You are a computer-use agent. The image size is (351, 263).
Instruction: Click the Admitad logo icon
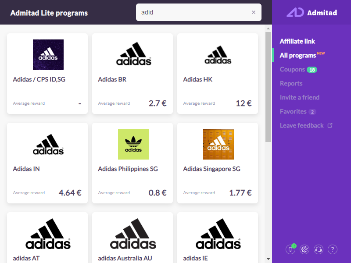point(295,13)
